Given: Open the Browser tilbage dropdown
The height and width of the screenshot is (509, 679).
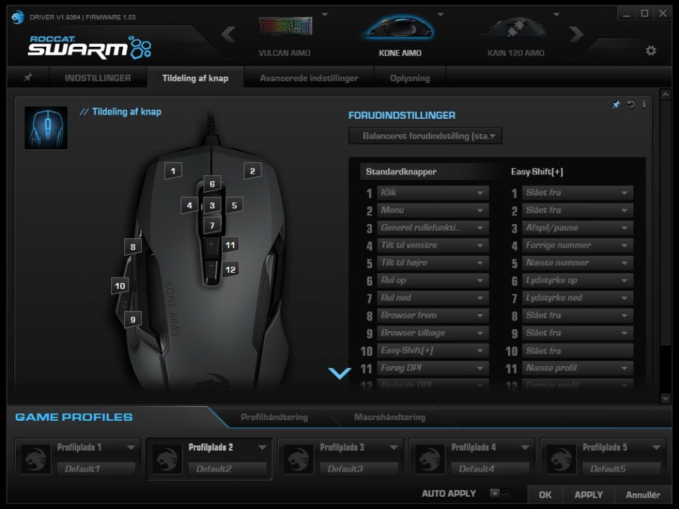Looking at the screenshot, I should point(433,333).
